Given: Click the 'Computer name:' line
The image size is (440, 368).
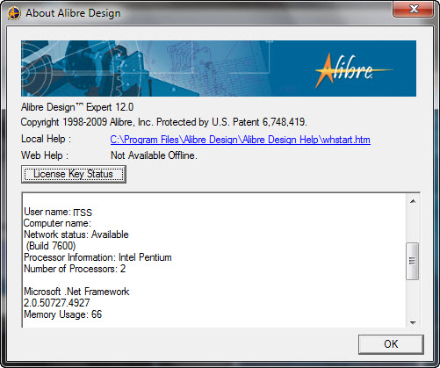Looking at the screenshot, I should point(57,223).
